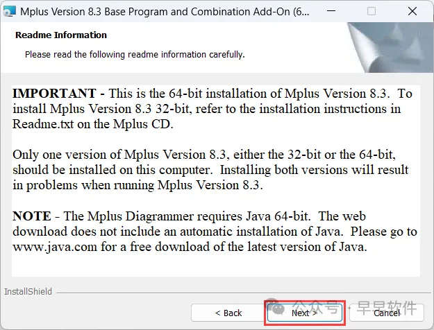Click the line 'in problems when running Mplus Version 8.3.'
Screen dimensions: 434x330
(137, 185)
